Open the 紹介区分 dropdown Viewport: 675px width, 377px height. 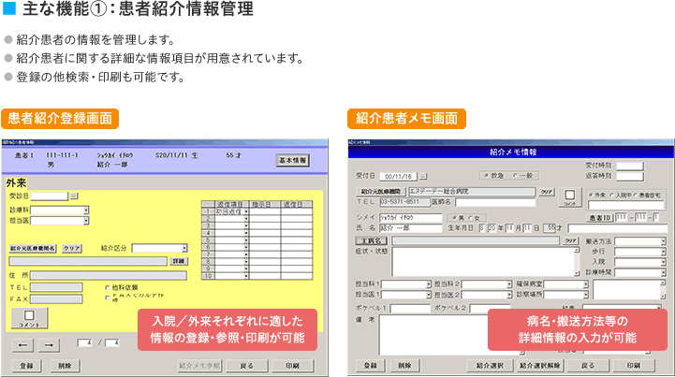(184, 248)
